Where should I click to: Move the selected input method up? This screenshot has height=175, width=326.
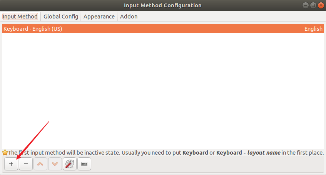tap(40, 164)
